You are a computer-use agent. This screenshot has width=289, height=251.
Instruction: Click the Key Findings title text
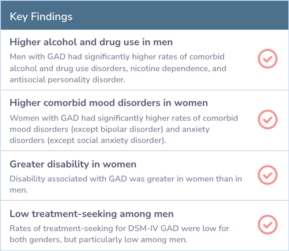[x=41, y=17]
